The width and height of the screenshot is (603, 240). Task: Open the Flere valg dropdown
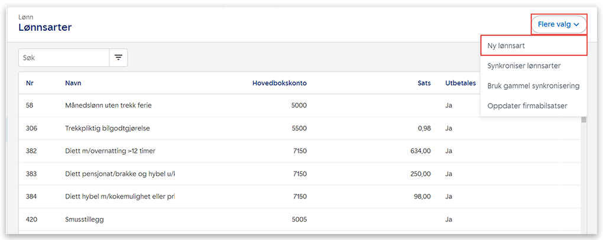click(x=558, y=24)
